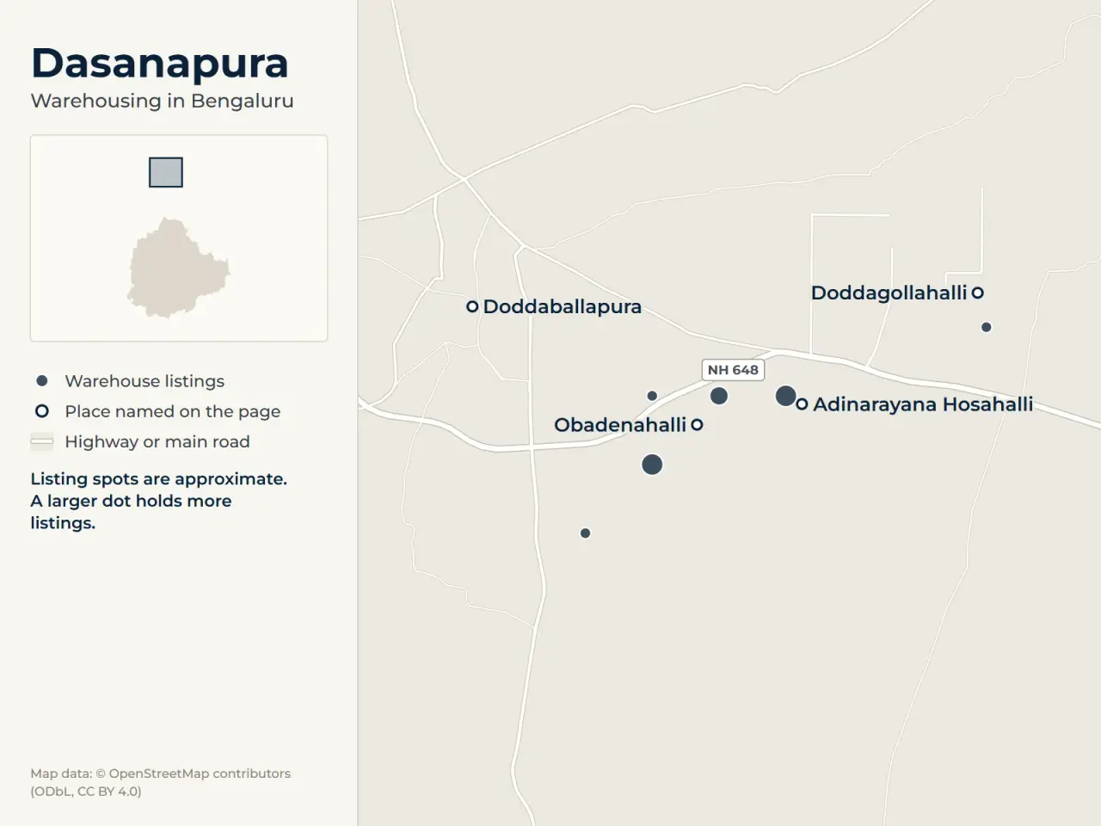Click the Warehouse listings legend dot

click(x=41, y=380)
